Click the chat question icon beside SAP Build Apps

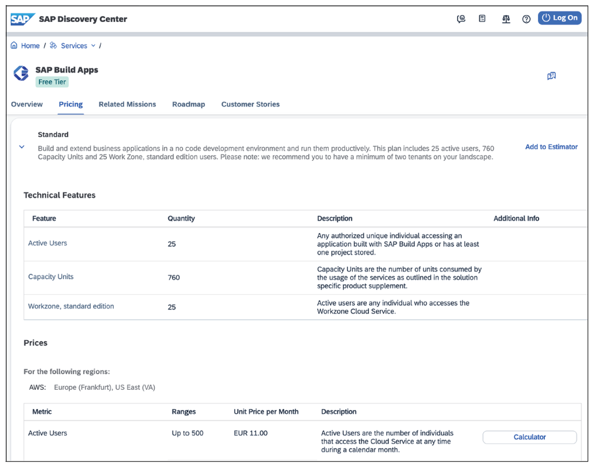pyautogui.click(x=552, y=75)
